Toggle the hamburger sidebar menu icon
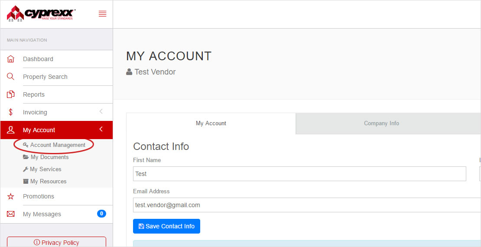This screenshot has height=247, width=481. [x=102, y=14]
